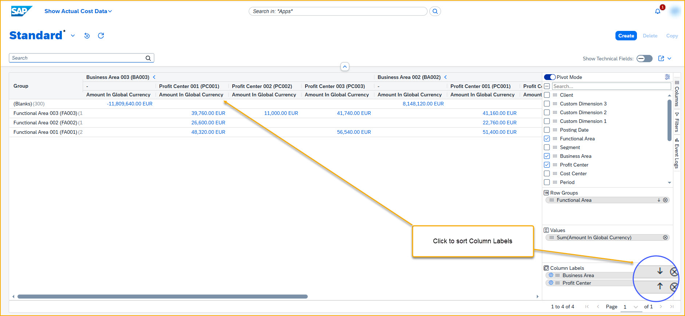Click the horizontal table scrollbar
This screenshot has height=316, width=685.
pyautogui.click(x=162, y=296)
